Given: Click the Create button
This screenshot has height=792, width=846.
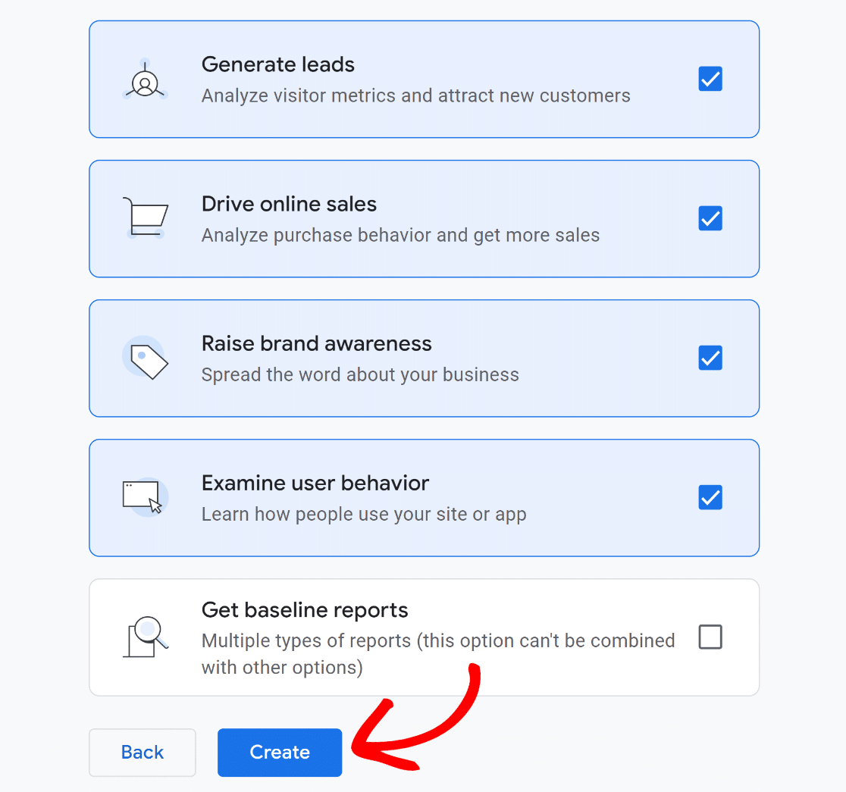Looking at the screenshot, I should point(280,752).
